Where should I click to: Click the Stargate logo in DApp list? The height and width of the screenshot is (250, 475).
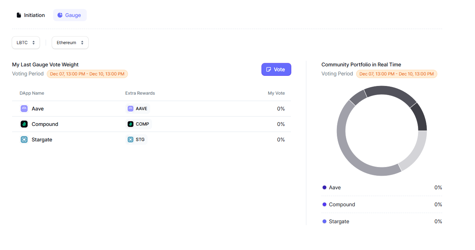coord(24,140)
